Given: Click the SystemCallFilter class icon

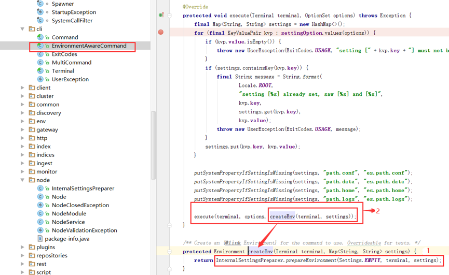Looking at the screenshot, I should click(40, 21).
